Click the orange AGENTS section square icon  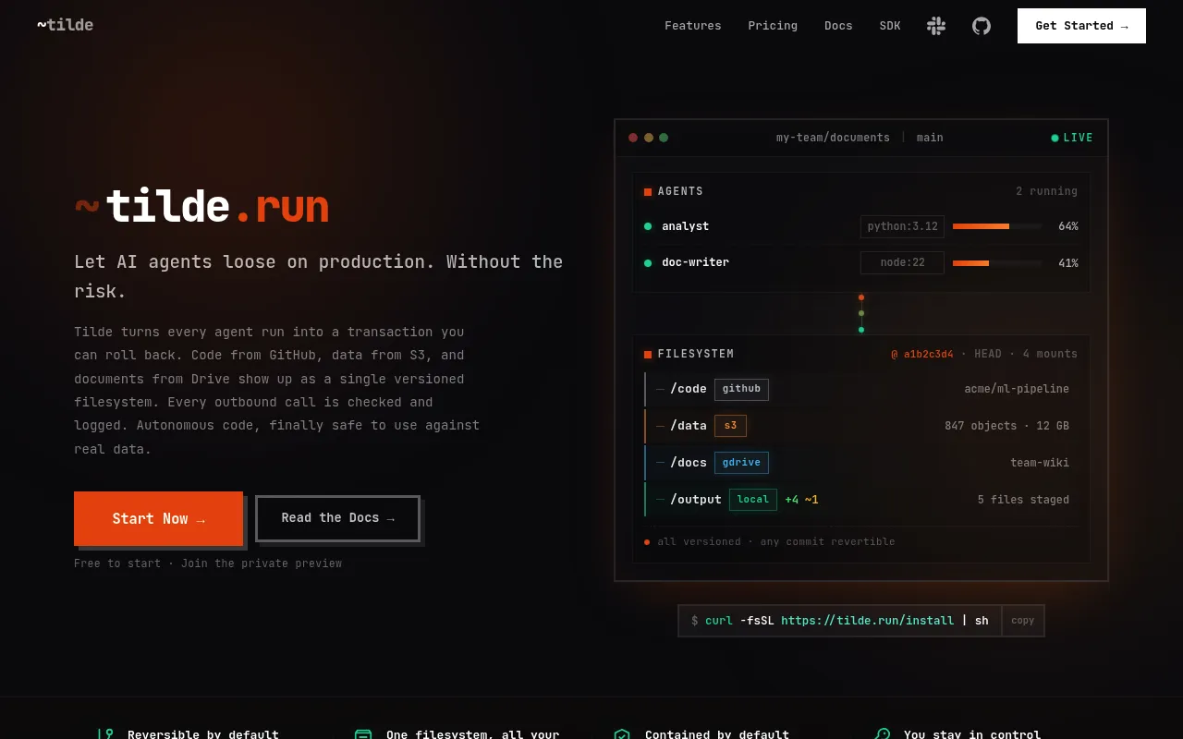point(648,192)
